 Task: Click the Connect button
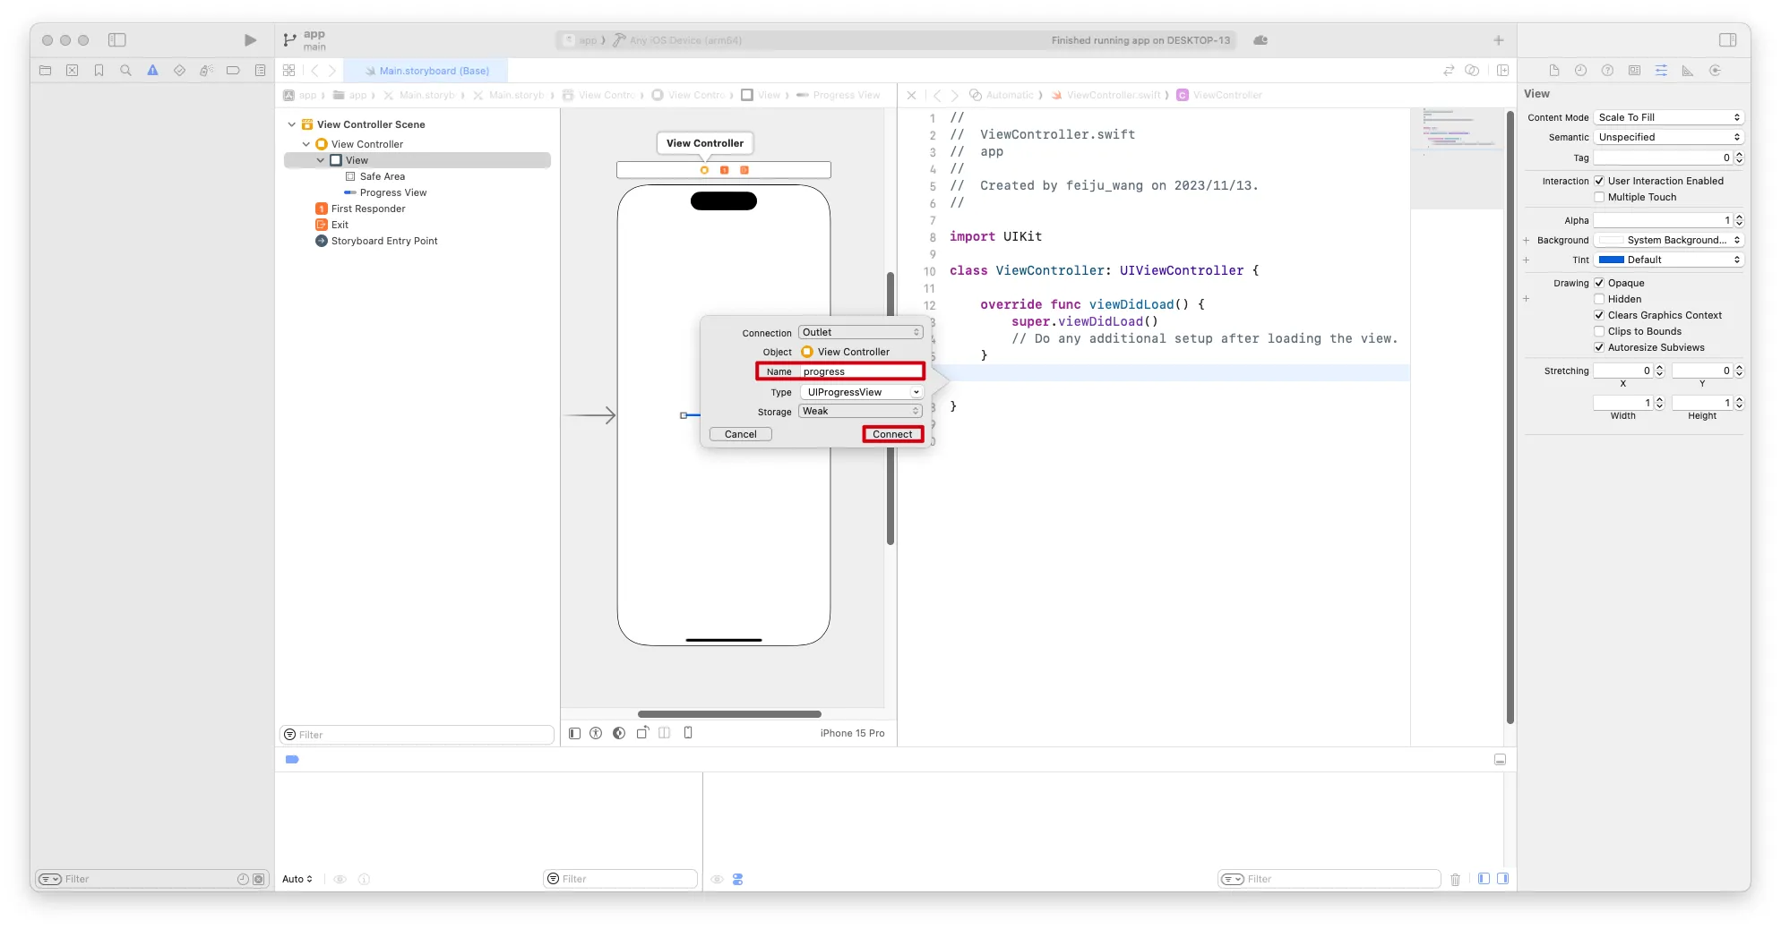pos(892,434)
